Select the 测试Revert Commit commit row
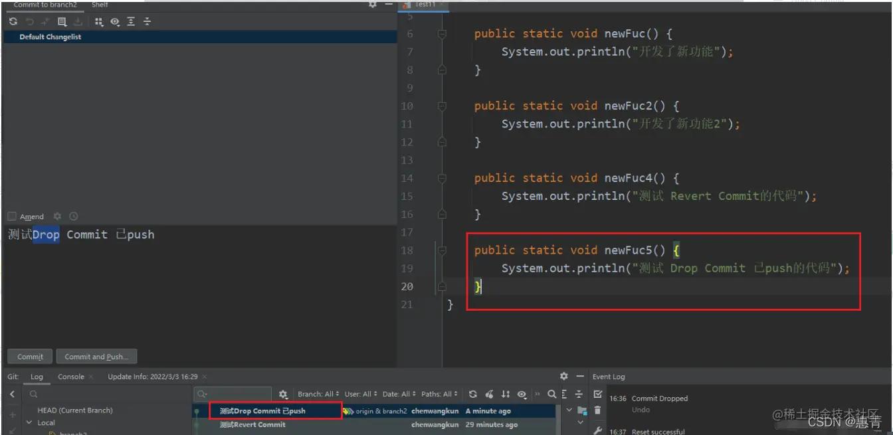Screen dimensions: 893x435 [375, 424]
